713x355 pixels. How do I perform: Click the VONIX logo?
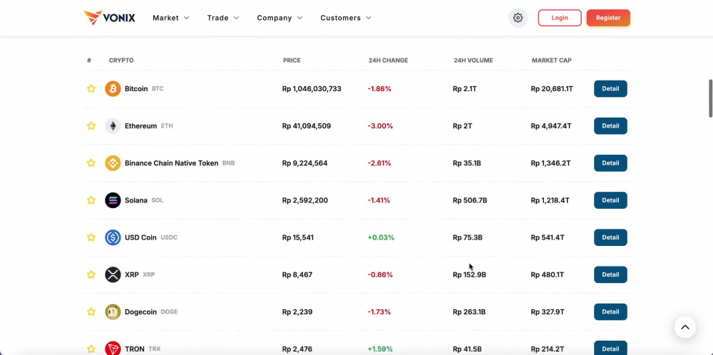pos(109,18)
